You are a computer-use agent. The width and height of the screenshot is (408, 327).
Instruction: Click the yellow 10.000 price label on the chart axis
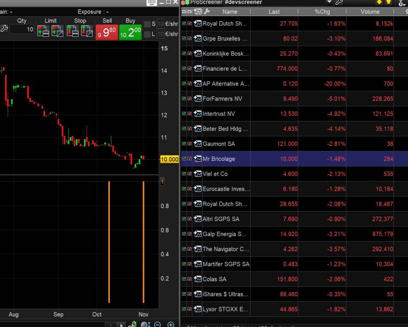[x=169, y=159]
